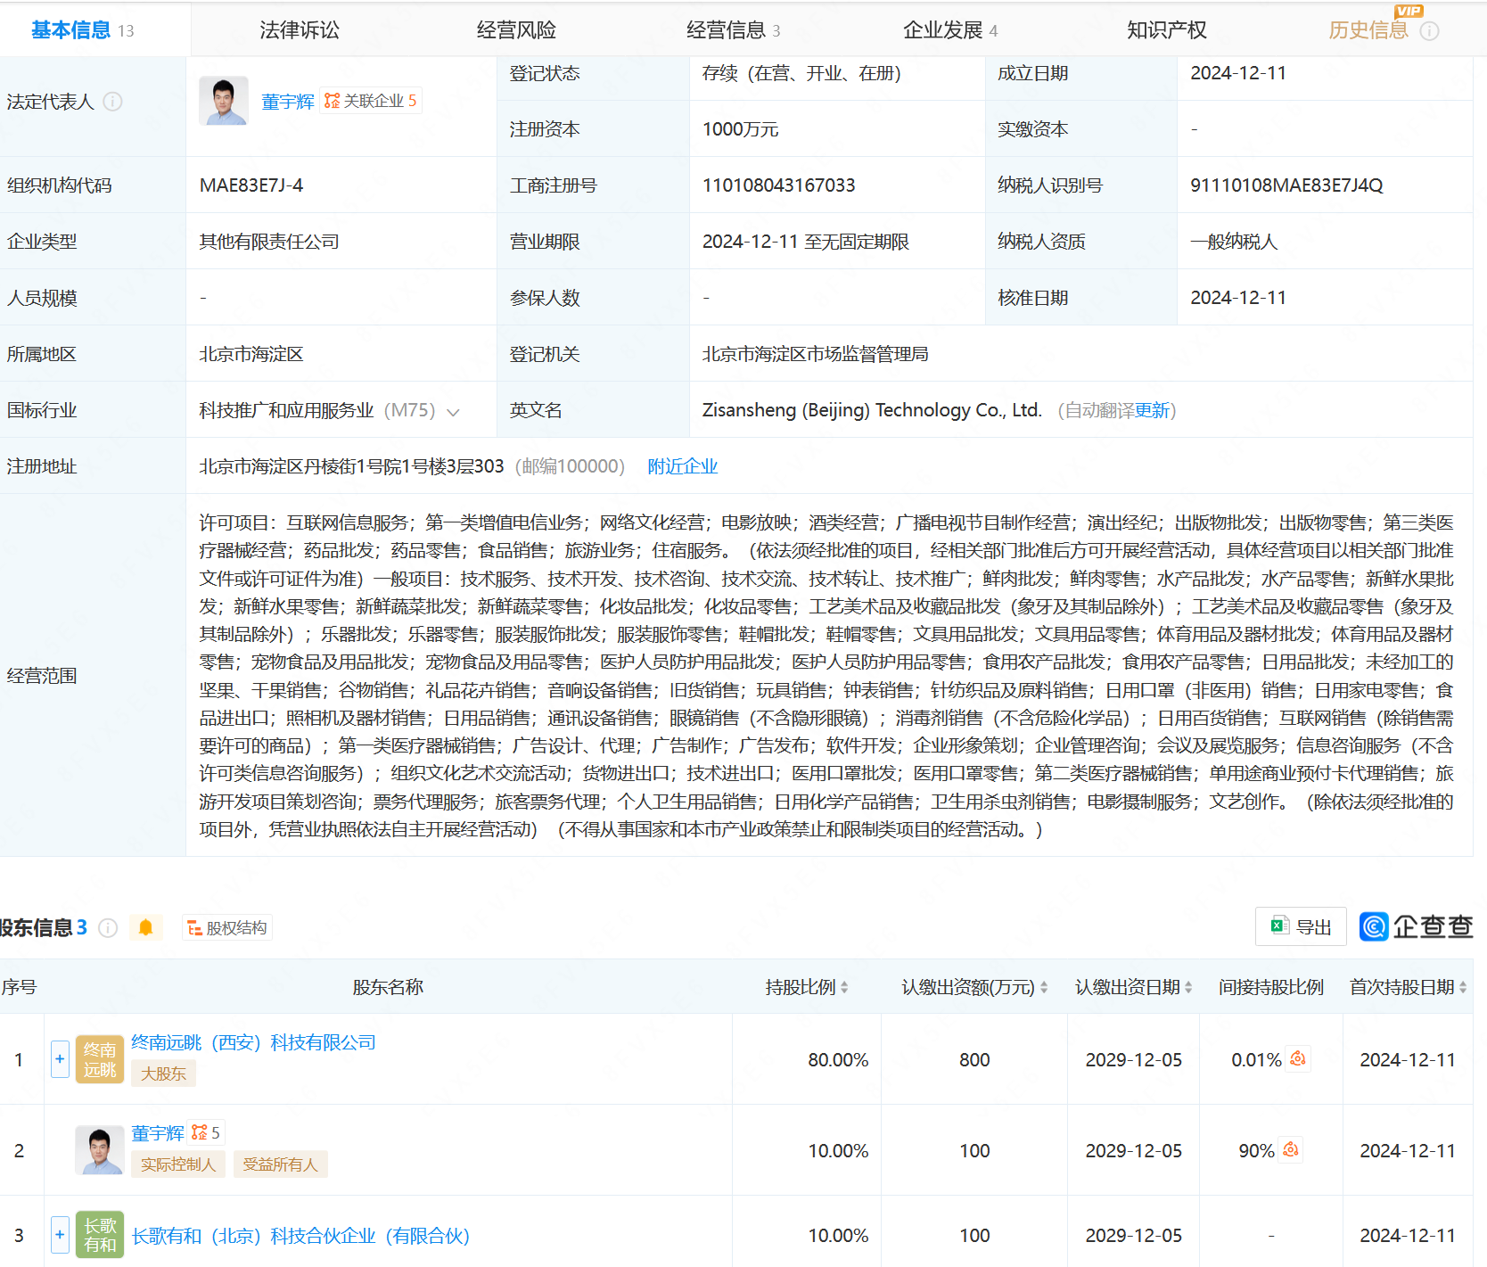Click info icon next to 历史信息 tab

tap(1429, 31)
